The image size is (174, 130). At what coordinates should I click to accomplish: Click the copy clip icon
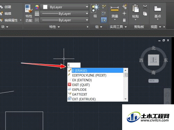click(145, 14)
